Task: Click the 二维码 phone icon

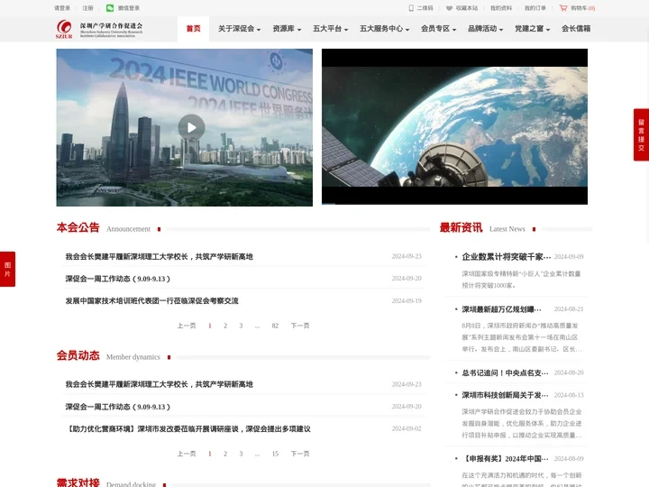Action: [411, 8]
